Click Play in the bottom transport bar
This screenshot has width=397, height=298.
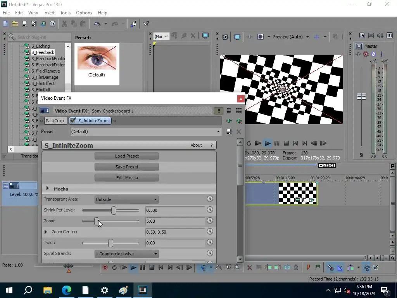pos(133,267)
